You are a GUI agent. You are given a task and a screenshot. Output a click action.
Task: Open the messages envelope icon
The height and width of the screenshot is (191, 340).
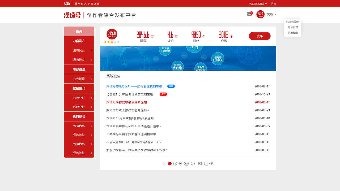(x=249, y=15)
